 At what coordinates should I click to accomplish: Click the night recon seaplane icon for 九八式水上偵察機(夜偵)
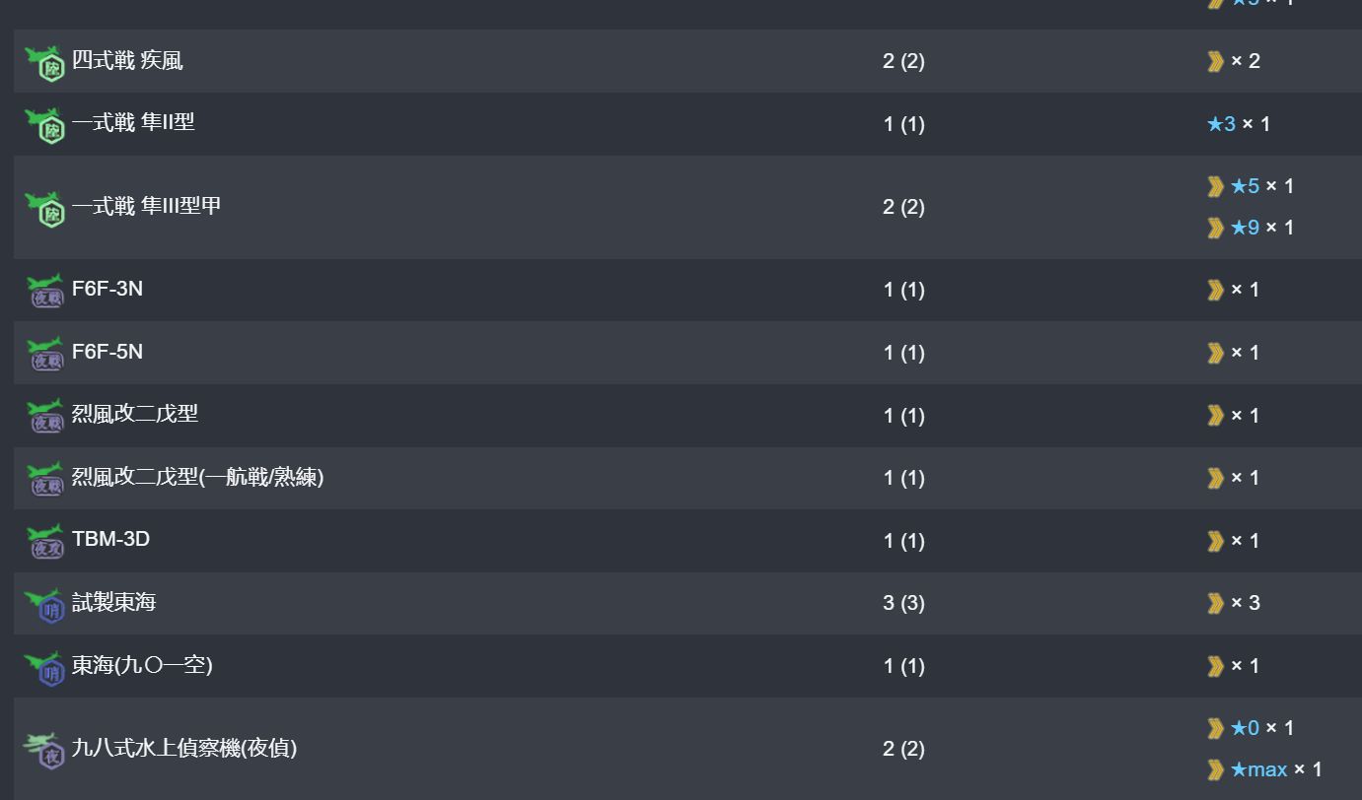tap(44, 750)
